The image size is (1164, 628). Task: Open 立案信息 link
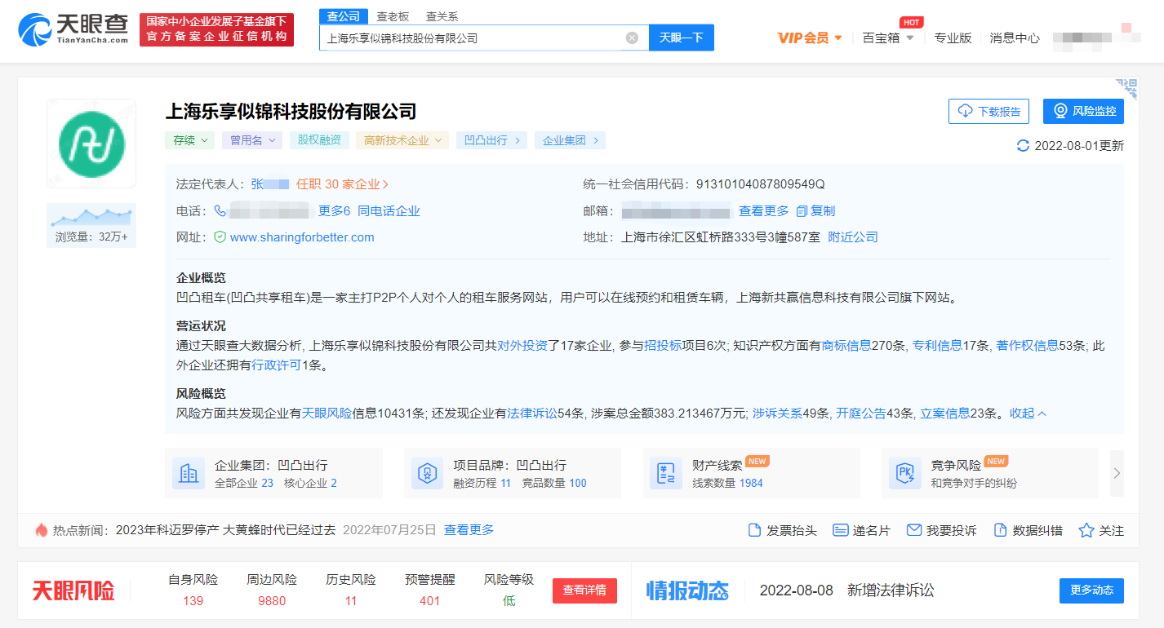coord(945,414)
